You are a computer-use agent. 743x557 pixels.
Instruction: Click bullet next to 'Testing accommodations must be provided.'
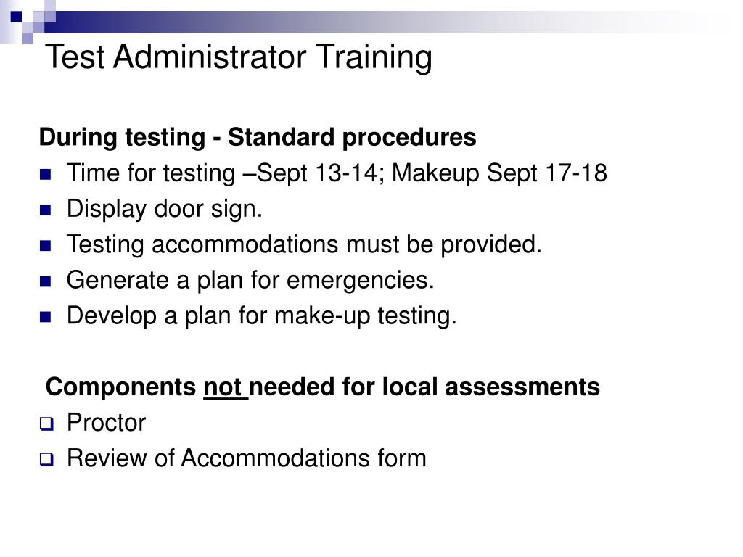pyautogui.click(x=46, y=246)
